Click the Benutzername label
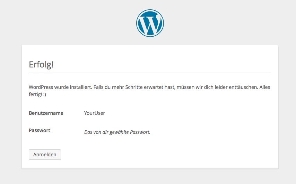The width and height of the screenshot is (296, 184). (x=46, y=113)
